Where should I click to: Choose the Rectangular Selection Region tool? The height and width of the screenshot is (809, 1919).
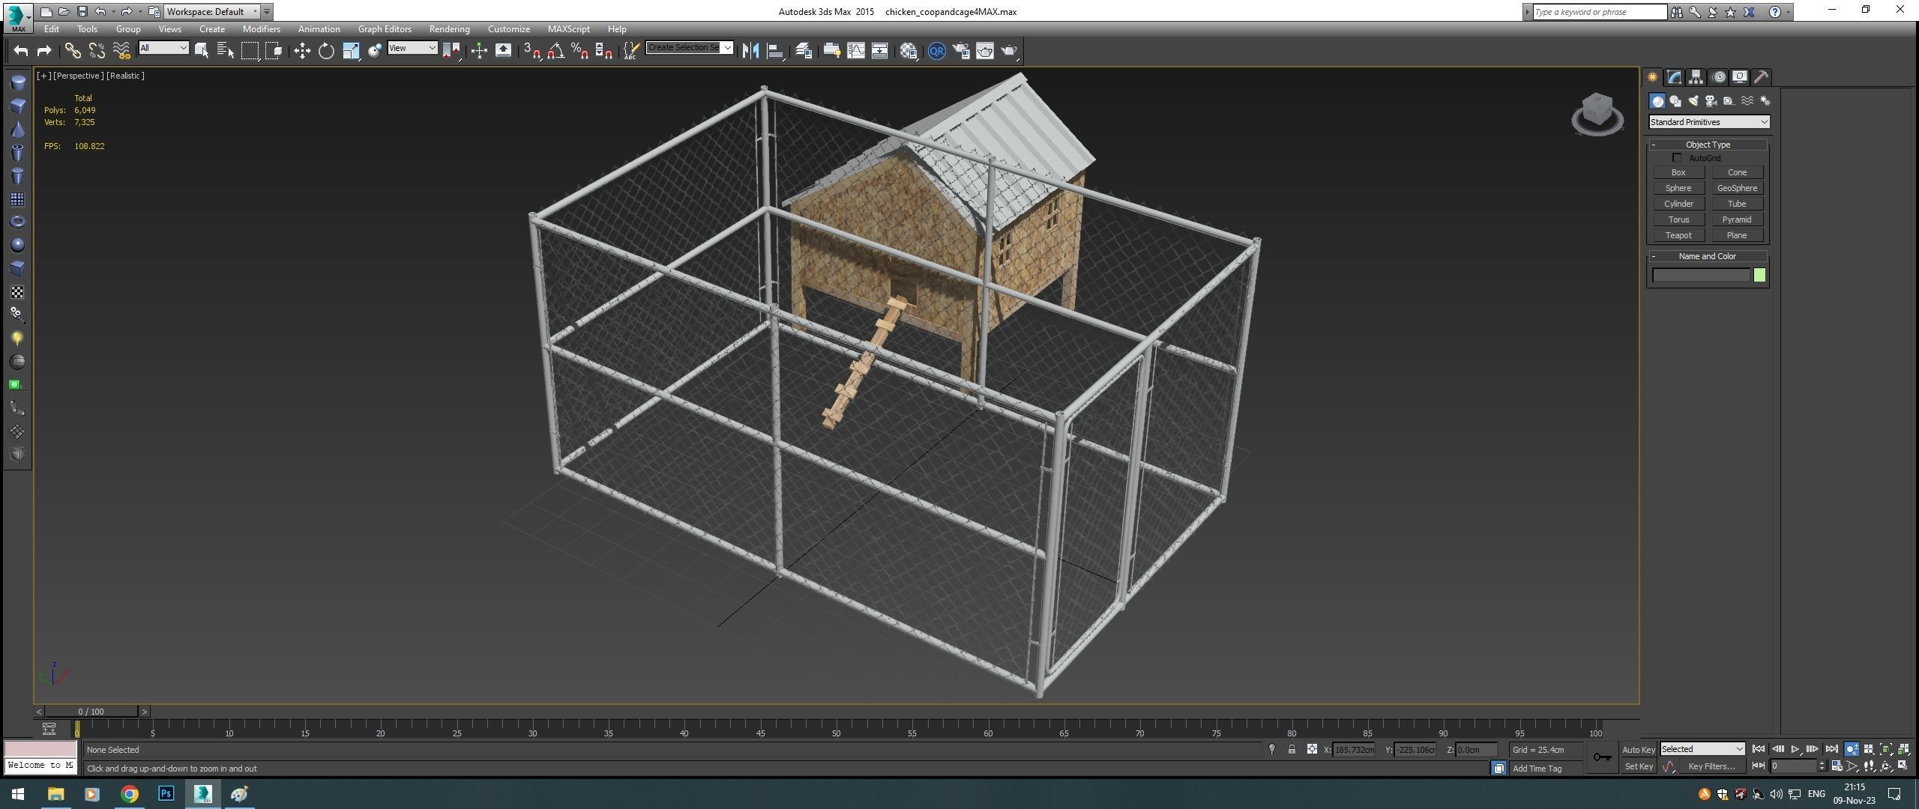click(x=250, y=50)
